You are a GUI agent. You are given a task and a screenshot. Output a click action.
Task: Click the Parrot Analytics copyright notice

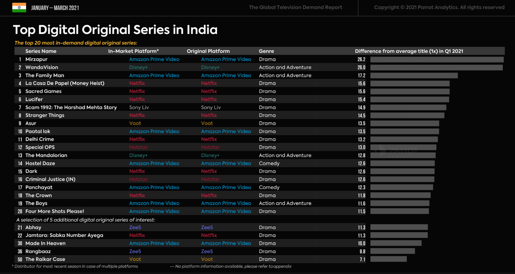(x=439, y=7)
